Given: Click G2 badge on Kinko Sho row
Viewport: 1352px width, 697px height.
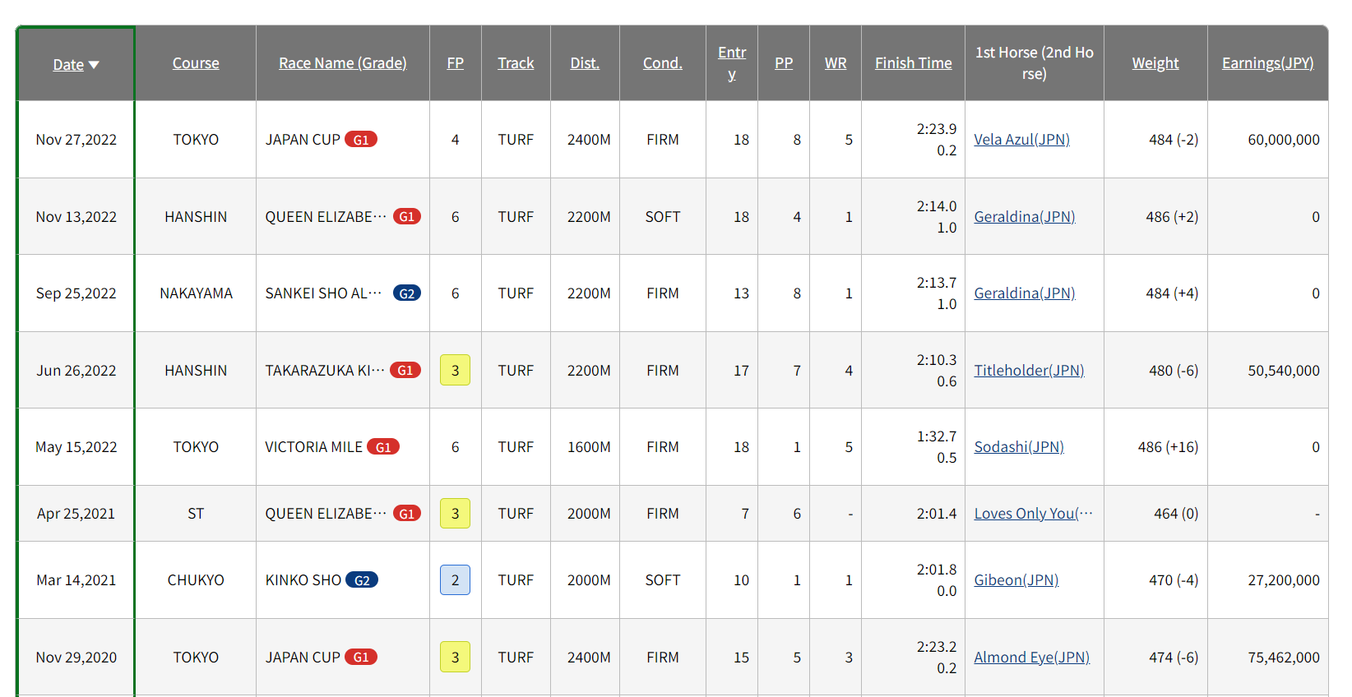Looking at the screenshot, I should pyautogui.click(x=362, y=580).
